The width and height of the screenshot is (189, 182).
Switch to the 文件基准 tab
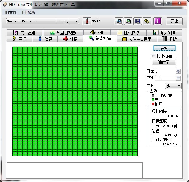point(25,33)
